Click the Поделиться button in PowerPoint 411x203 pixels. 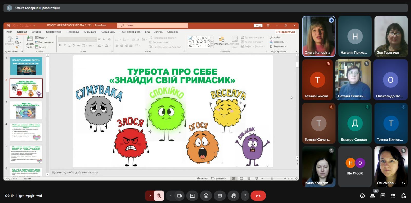pos(285,32)
